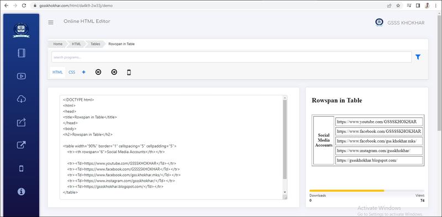The image size is (442, 217).
Task: Open the video player icon in sidebar
Action: tap(22, 76)
